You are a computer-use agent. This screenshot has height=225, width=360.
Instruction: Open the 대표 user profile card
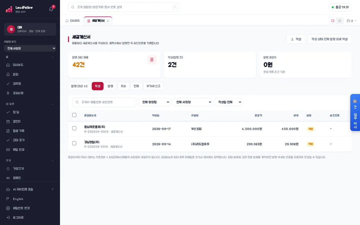tap(30, 29)
